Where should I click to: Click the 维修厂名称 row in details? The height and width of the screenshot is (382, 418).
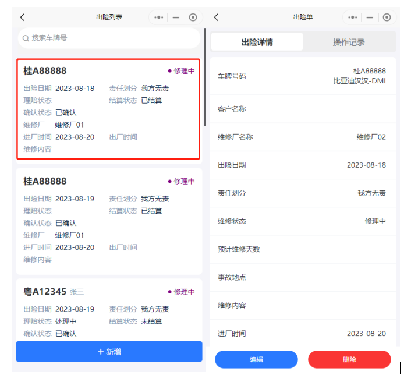click(x=302, y=137)
